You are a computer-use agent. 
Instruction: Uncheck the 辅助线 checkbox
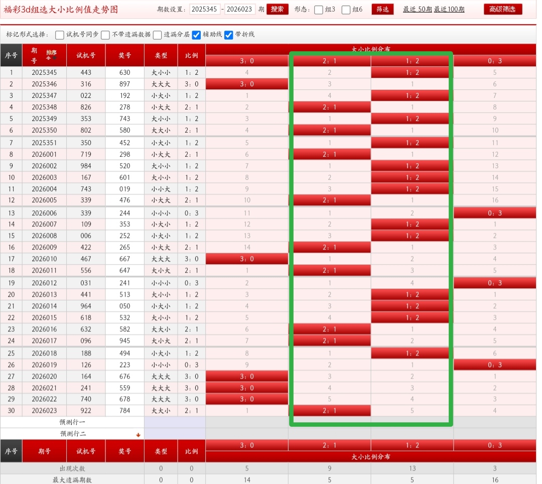point(196,35)
